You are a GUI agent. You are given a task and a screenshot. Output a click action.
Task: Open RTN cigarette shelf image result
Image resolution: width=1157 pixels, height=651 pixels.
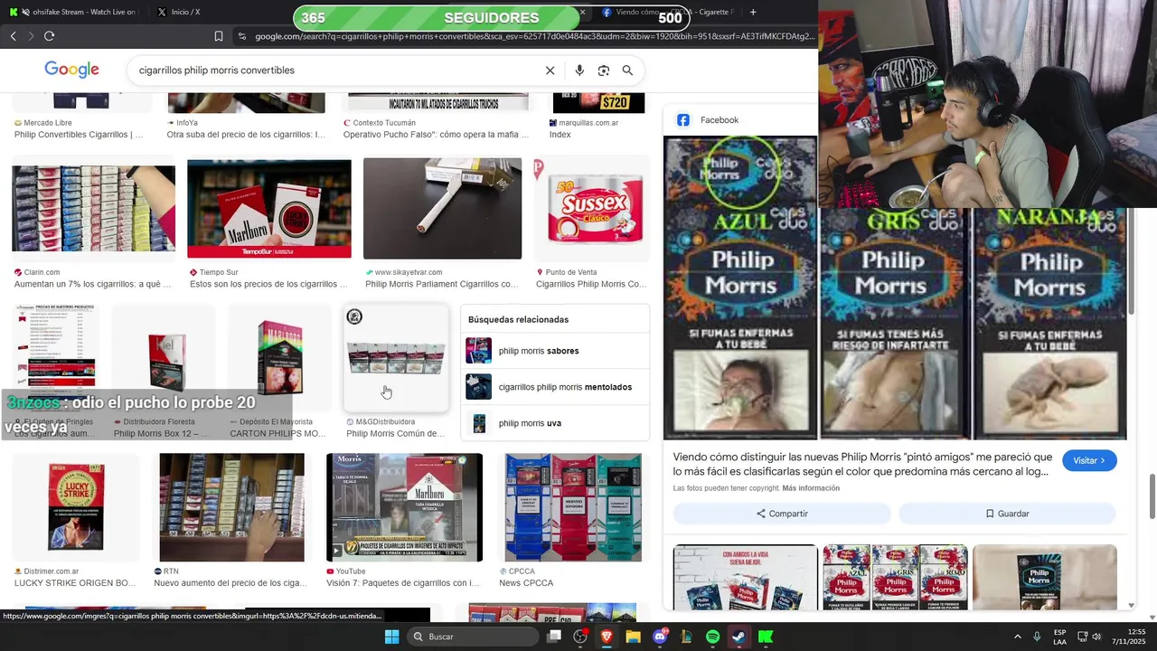[x=231, y=507]
